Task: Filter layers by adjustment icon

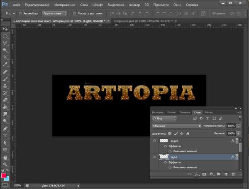Action: pos(201,118)
